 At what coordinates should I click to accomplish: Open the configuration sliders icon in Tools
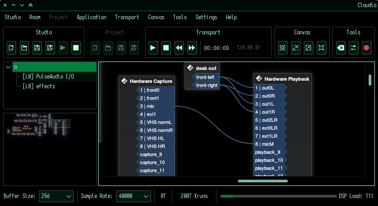[x=353, y=48]
